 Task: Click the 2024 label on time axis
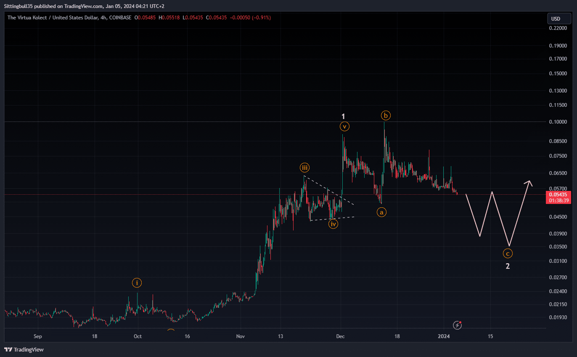pyautogui.click(x=444, y=336)
